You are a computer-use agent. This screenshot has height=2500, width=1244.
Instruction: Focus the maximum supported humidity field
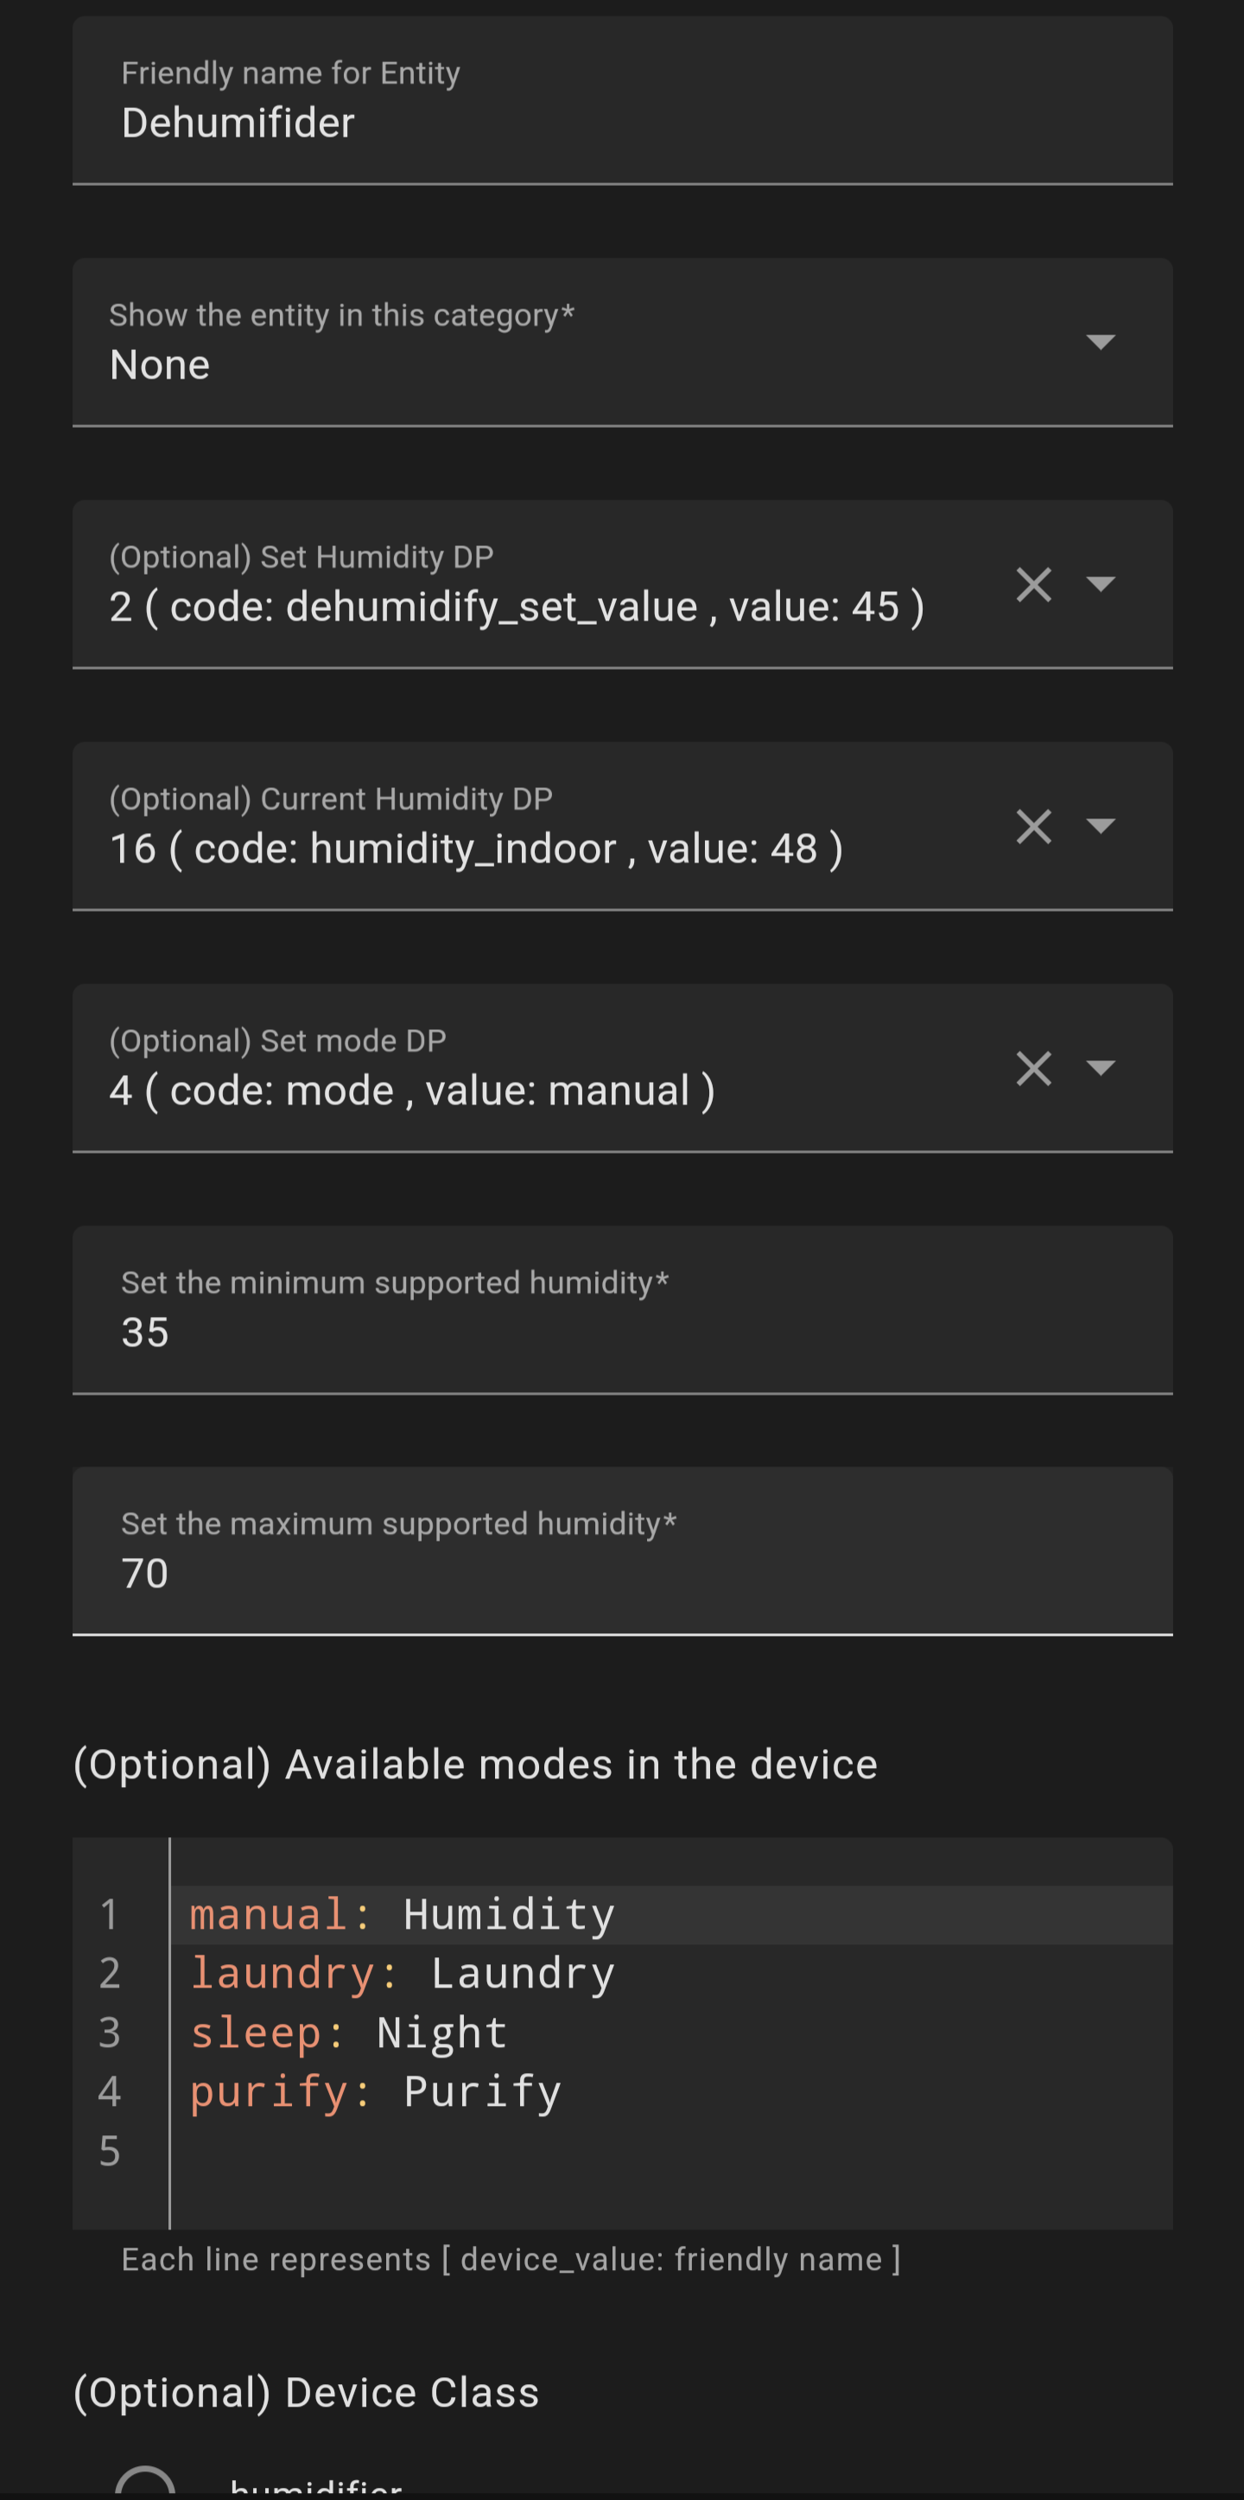(x=621, y=1572)
